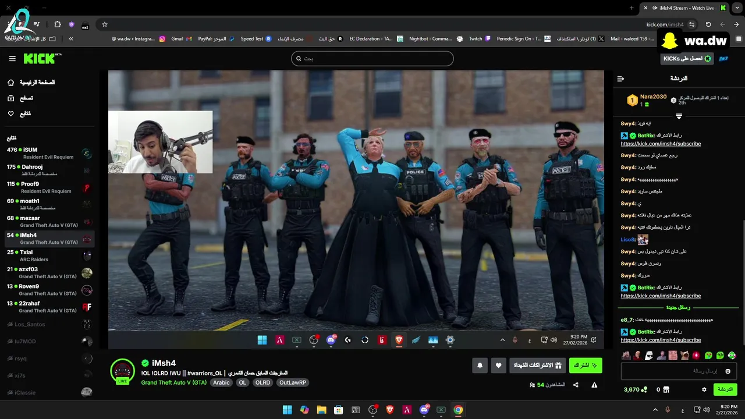
Task: Click the e8_7 username in chat
Action: [626, 320]
